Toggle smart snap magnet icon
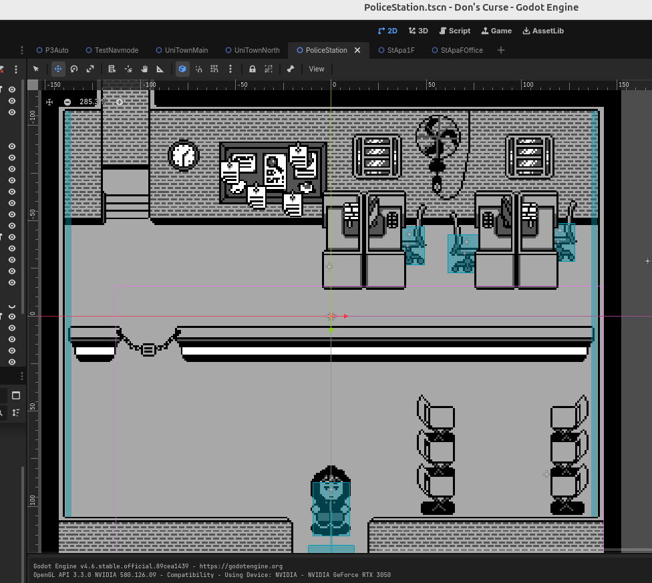652x583 pixels. 199,69
